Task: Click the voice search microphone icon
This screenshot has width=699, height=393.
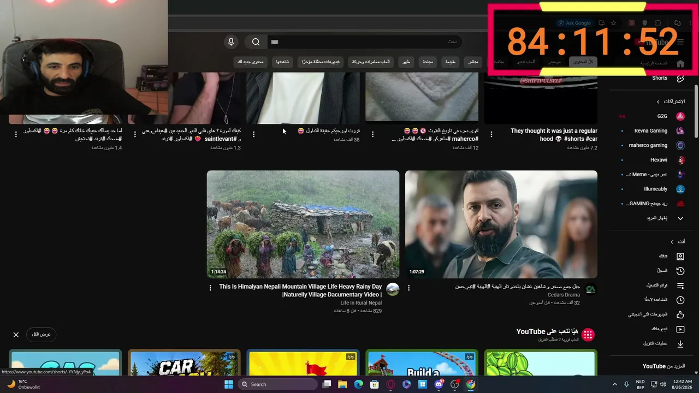Action: [231, 42]
